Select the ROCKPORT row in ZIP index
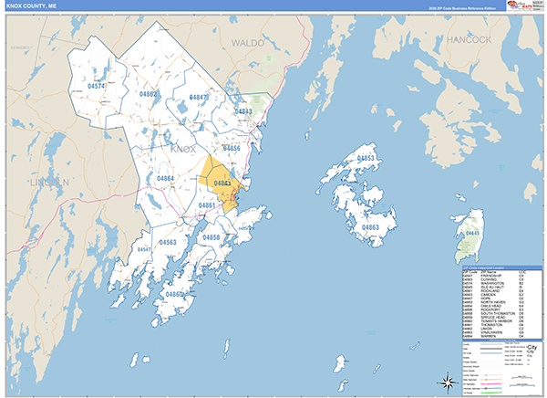The height and width of the screenshot is (398, 547). (x=493, y=309)
